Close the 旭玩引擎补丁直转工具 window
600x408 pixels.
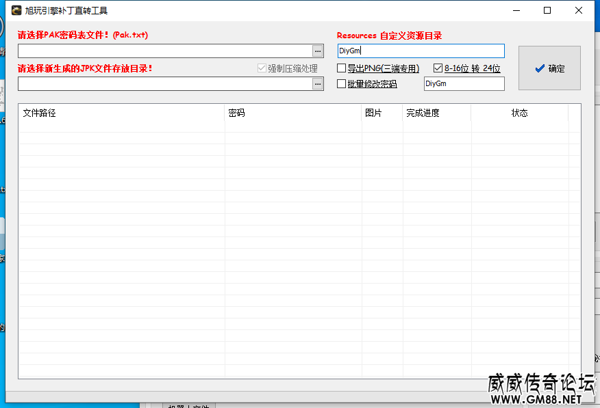[579, 10]
